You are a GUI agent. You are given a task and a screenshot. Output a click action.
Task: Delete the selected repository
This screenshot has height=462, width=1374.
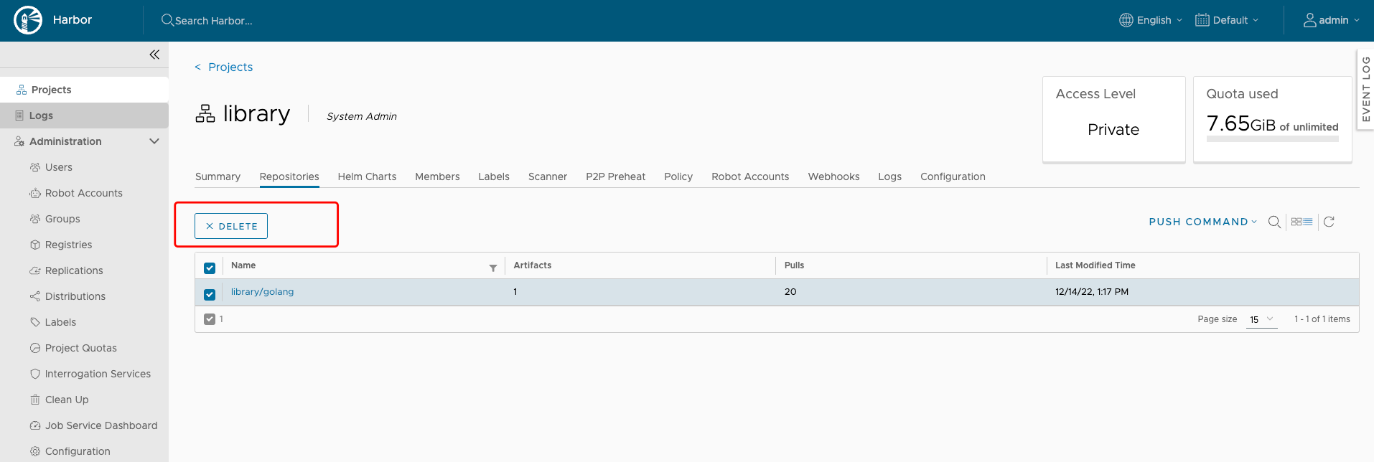(231, 226)
